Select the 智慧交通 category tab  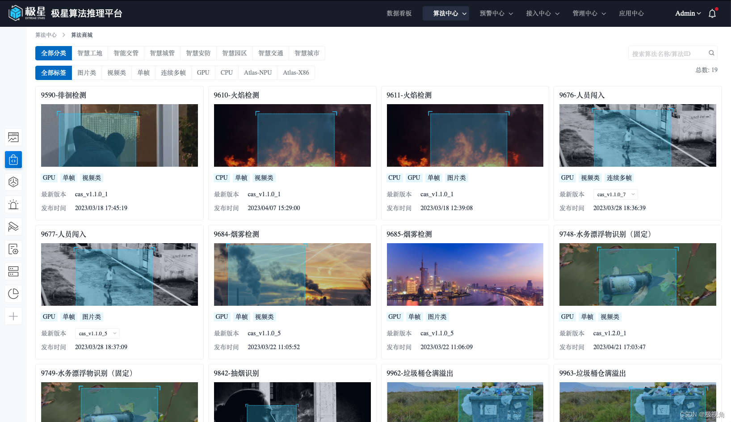pyautogui.click(x=271, y=53)
